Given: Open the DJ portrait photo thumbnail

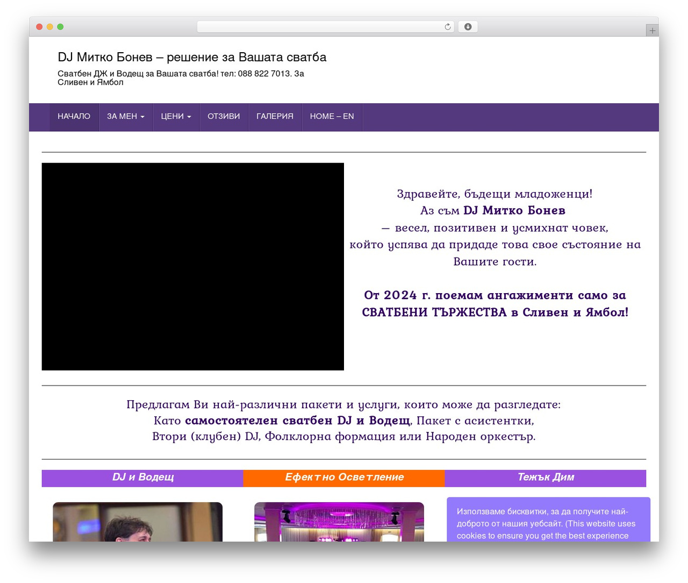Looking at the screenshot, I should point(138,522).
